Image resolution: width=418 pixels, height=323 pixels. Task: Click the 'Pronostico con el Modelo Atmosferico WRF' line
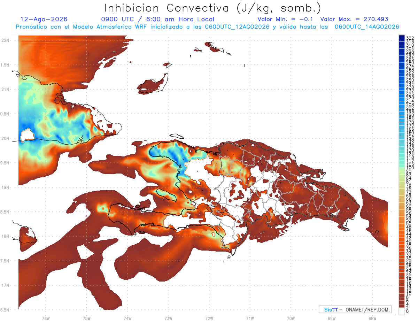(207, 26)
